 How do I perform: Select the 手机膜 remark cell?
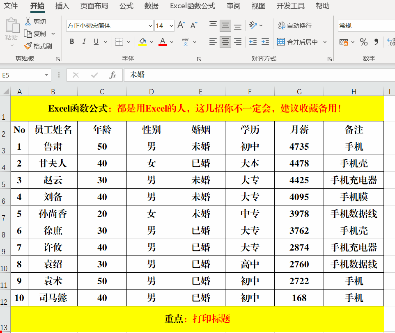354,197
